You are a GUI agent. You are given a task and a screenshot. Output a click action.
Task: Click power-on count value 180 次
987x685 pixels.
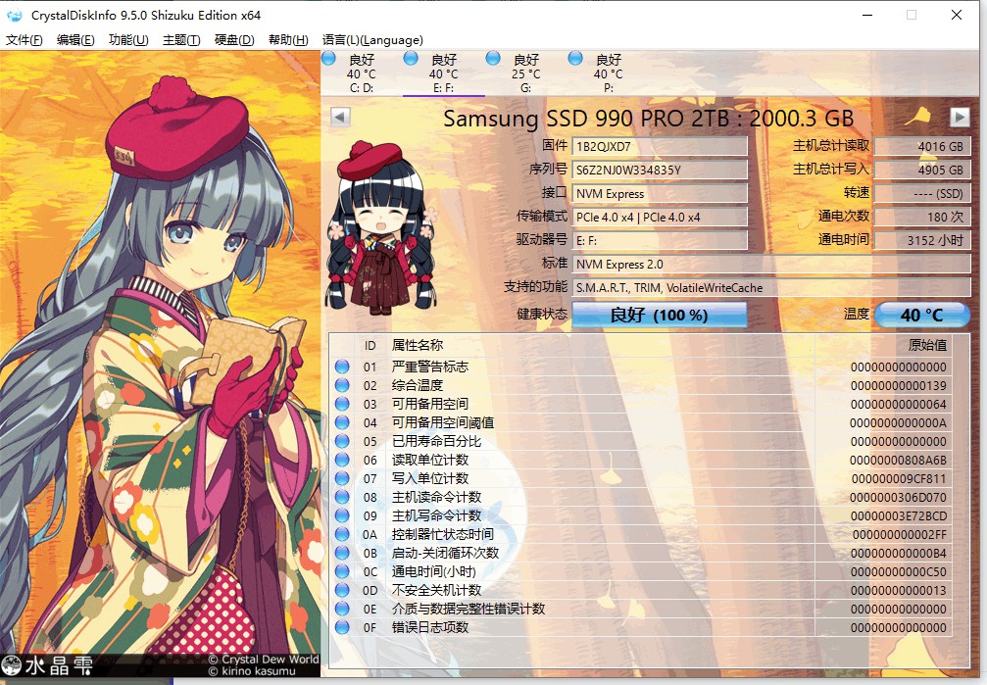tap(922, 218)
